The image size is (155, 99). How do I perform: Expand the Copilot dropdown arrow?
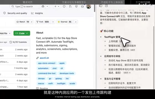(x=47, y=7)
